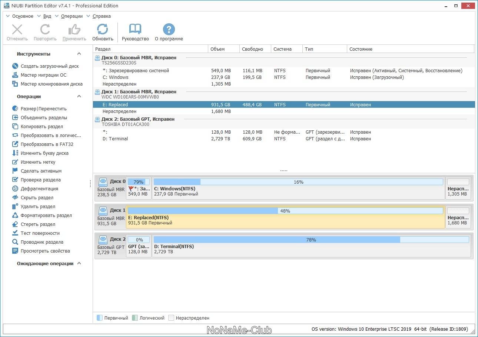
Task: Sort by the Свободно column header
Action: click(x=255, y=49)
